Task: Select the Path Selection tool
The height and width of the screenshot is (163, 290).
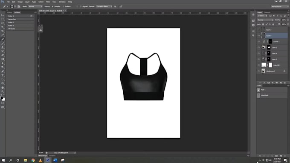Action: point(3,80)
